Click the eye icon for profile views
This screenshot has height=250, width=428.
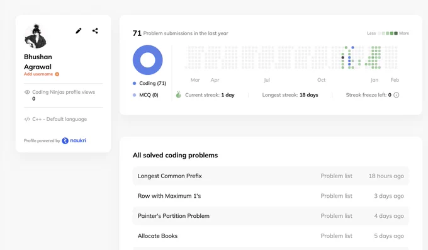click(x=27, y=92)
